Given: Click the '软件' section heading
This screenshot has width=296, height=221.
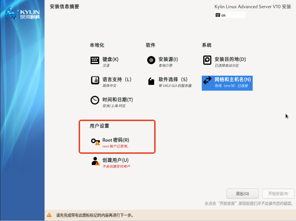Looking at the screenshot, I should click(151, 45).
